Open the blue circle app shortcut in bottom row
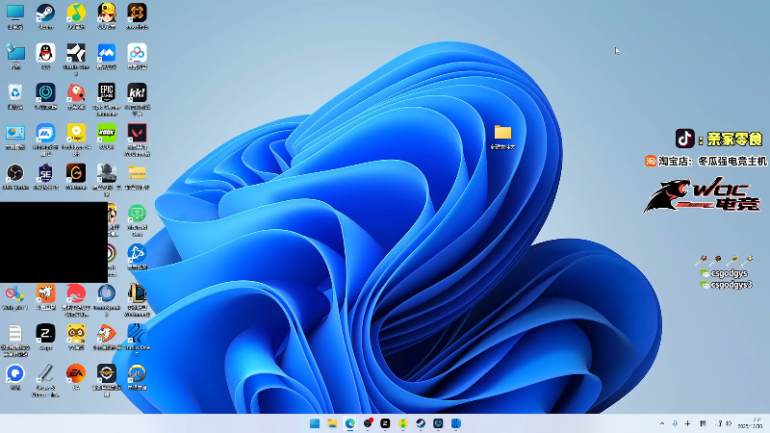This screenshot has width=770, height=433. coord(15,373)
